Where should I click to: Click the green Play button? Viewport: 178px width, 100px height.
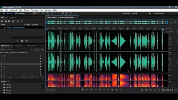[87, 90]
